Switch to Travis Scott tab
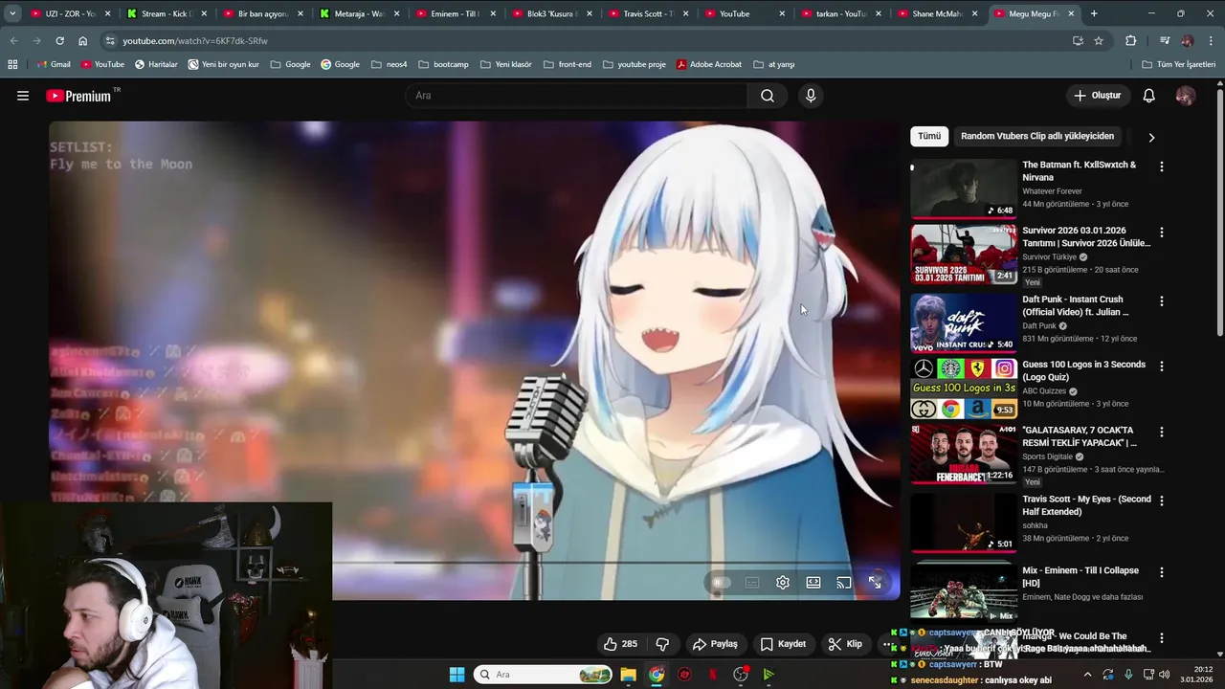This screenshot has width=1225, height=689. [x=649, y=13]
